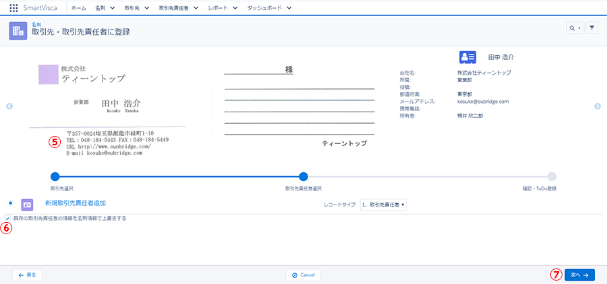This screenshot has height=284, width=607.
Task: Open the 取引先責任者 tab
Action: tap(173, 8)
